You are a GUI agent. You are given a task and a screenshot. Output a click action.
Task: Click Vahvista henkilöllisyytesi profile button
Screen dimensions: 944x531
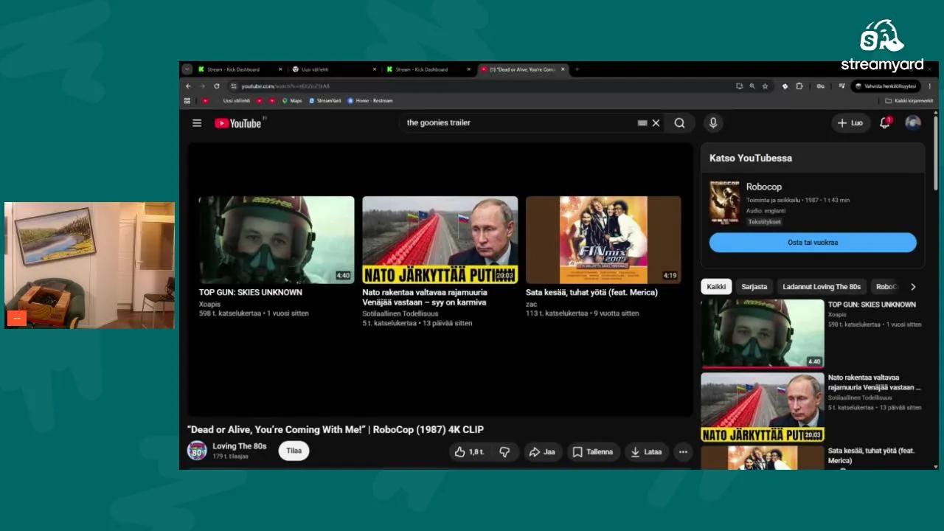click(885, 86)
